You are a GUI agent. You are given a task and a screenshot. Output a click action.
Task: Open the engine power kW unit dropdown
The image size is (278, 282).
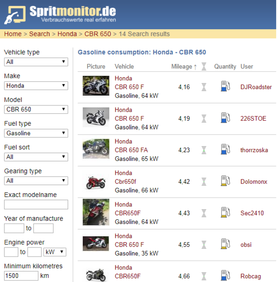coord(55,252)
